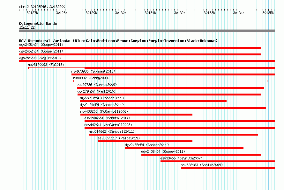284x190 pixels.
Task: Click the 30130k ruler label
Action: pyautogui.click(x=121, y=13)
